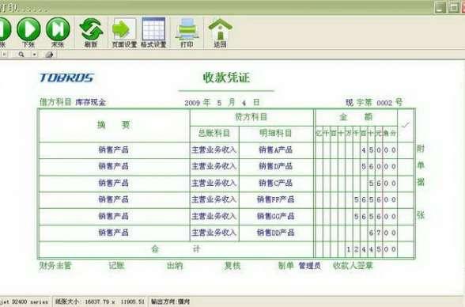Select the detail cell 销售DD产品
The height and width of the screenshot is (307, 465).
pos(276,233)
